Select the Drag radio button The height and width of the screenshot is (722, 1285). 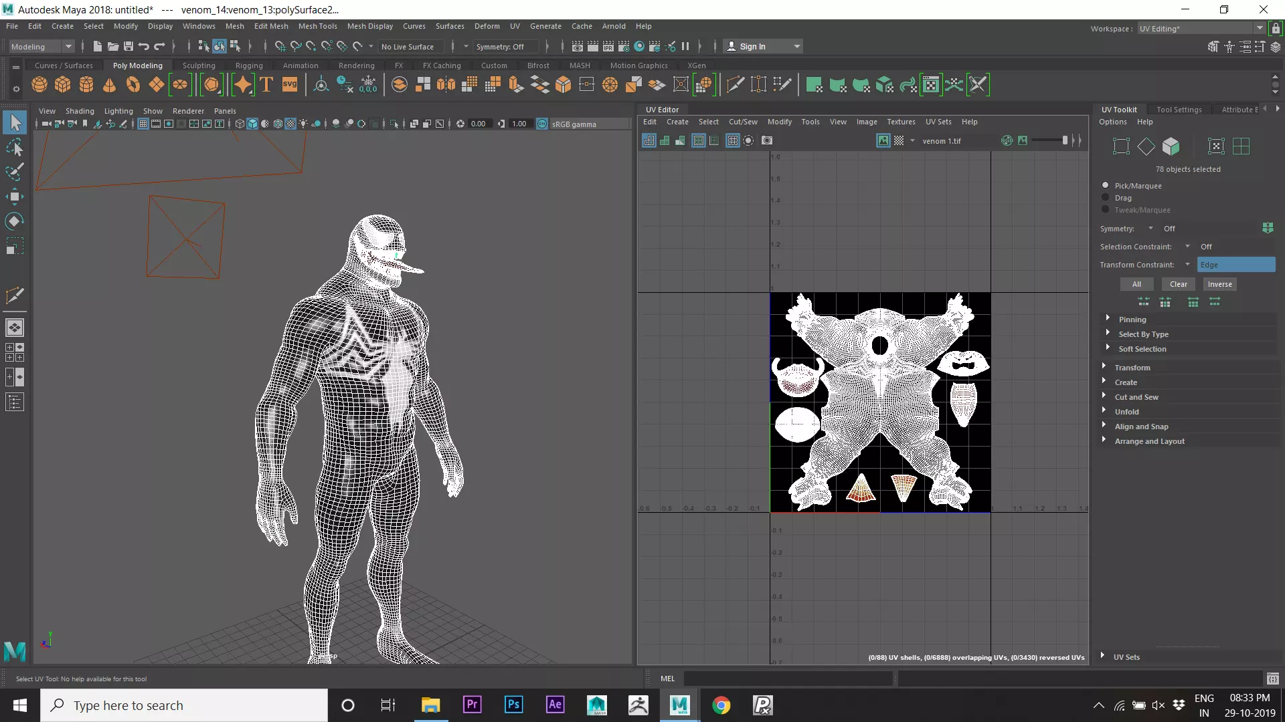click(x=1106, y=198)
